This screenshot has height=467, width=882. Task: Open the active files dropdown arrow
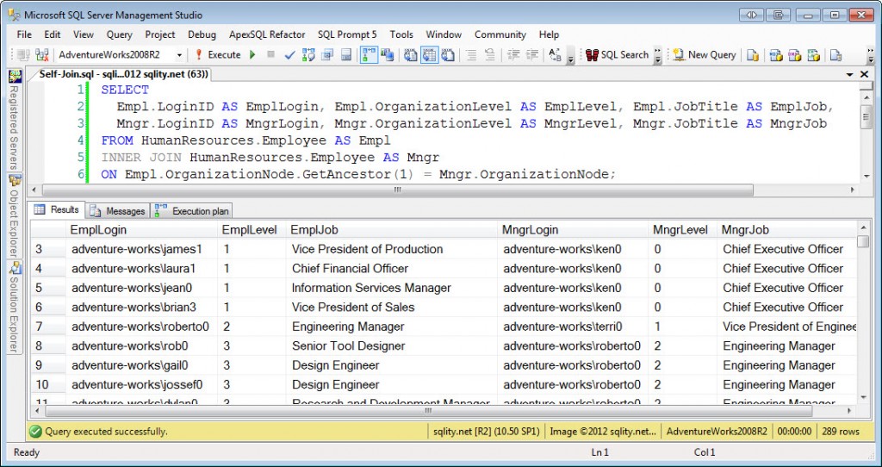pos(849,74)
